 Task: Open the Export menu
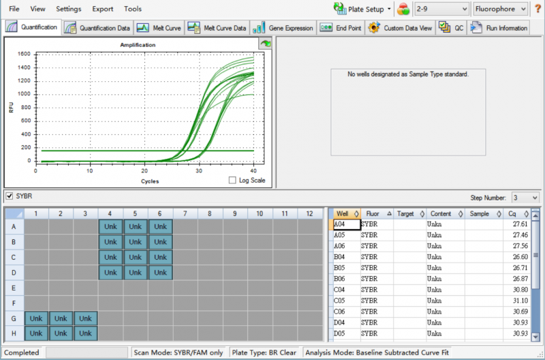coord(103,9)
